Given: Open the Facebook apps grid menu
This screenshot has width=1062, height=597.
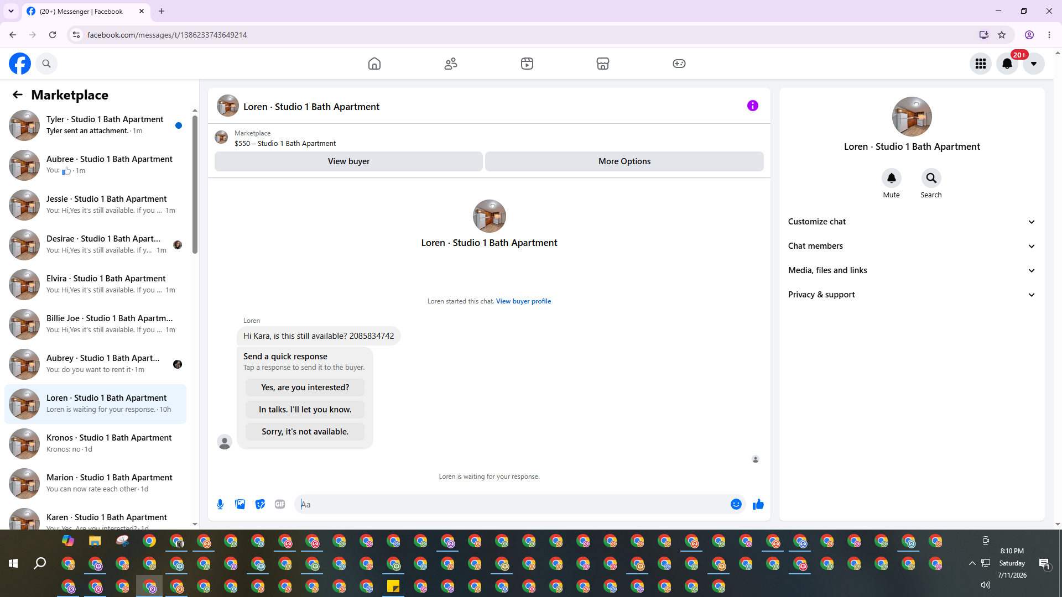Looking at the screenshot, I should [x=981, y=64].
